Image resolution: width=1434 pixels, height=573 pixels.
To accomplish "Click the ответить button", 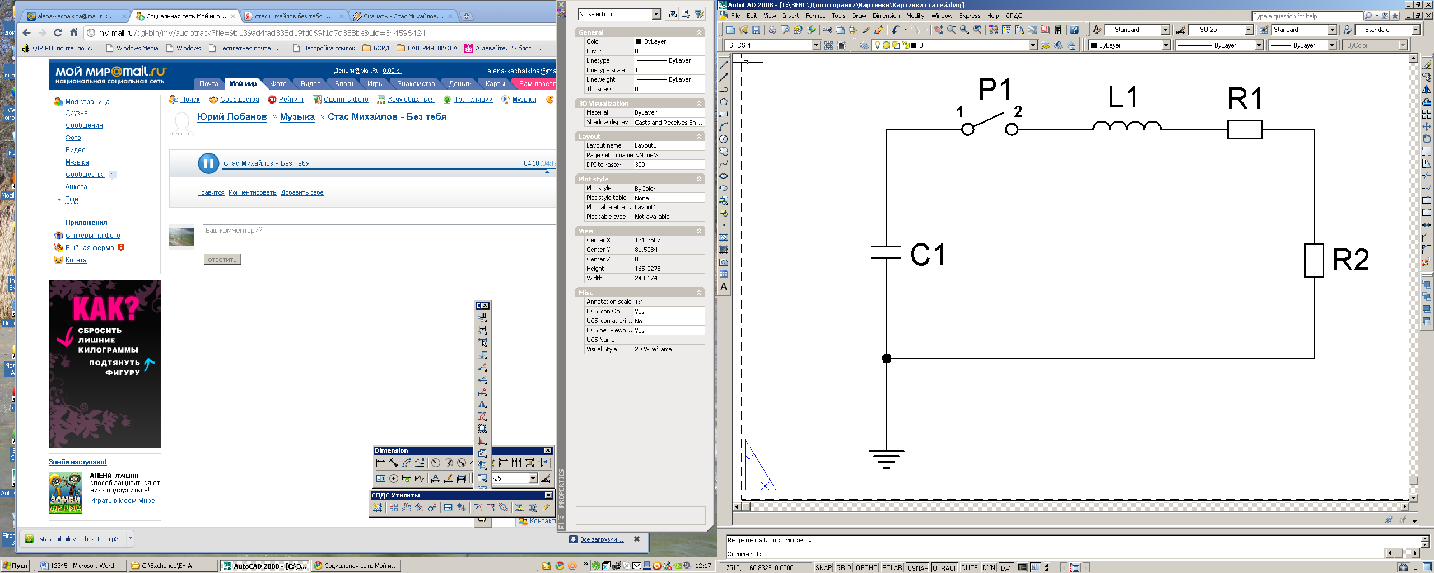I will (x=222, y=259).
